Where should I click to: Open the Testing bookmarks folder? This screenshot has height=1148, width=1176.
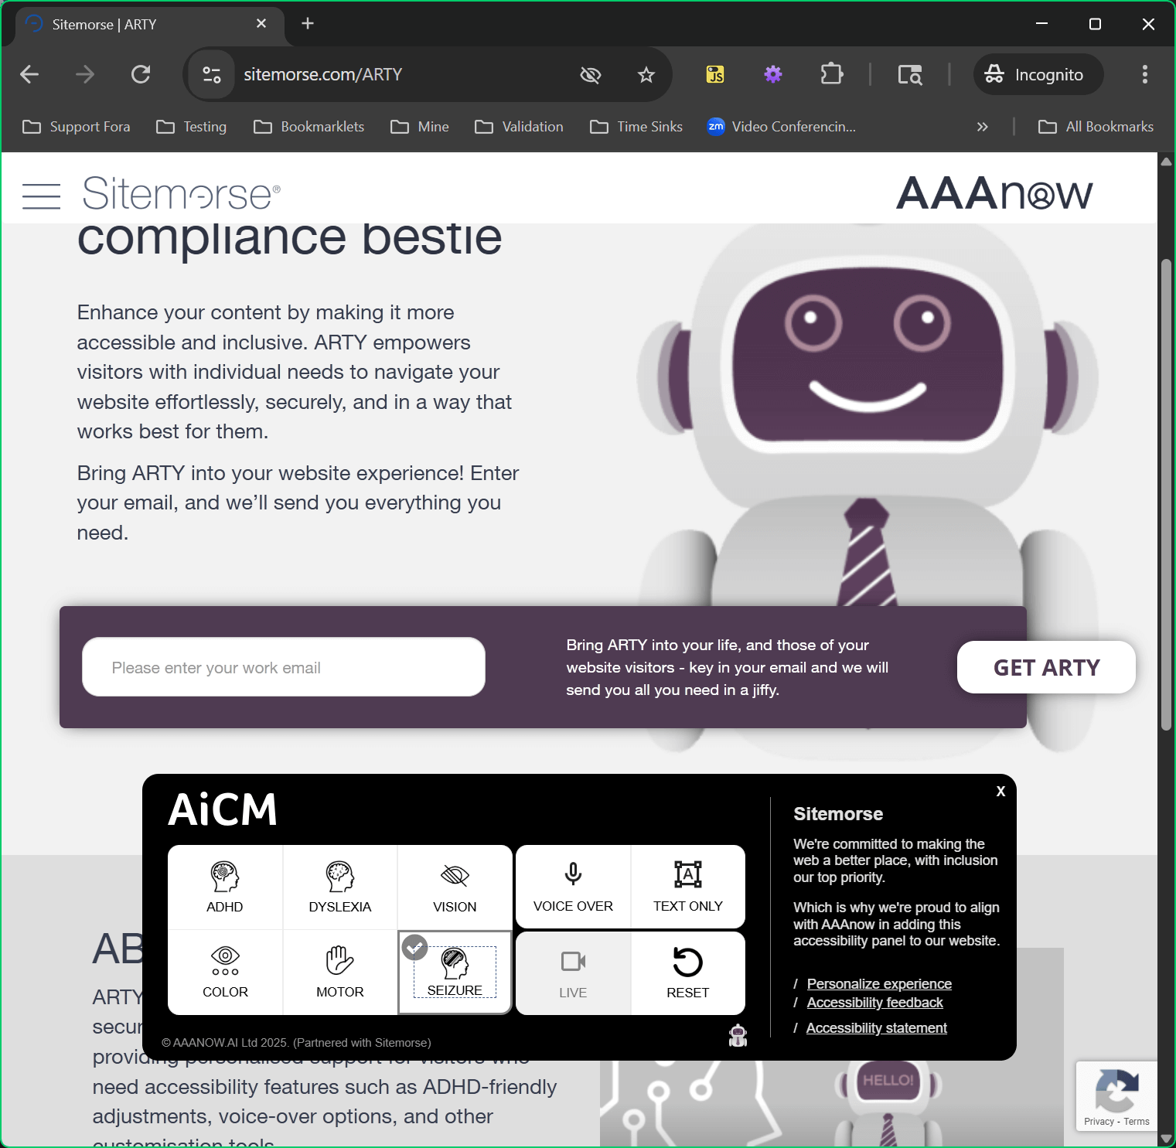click(192, 127)
